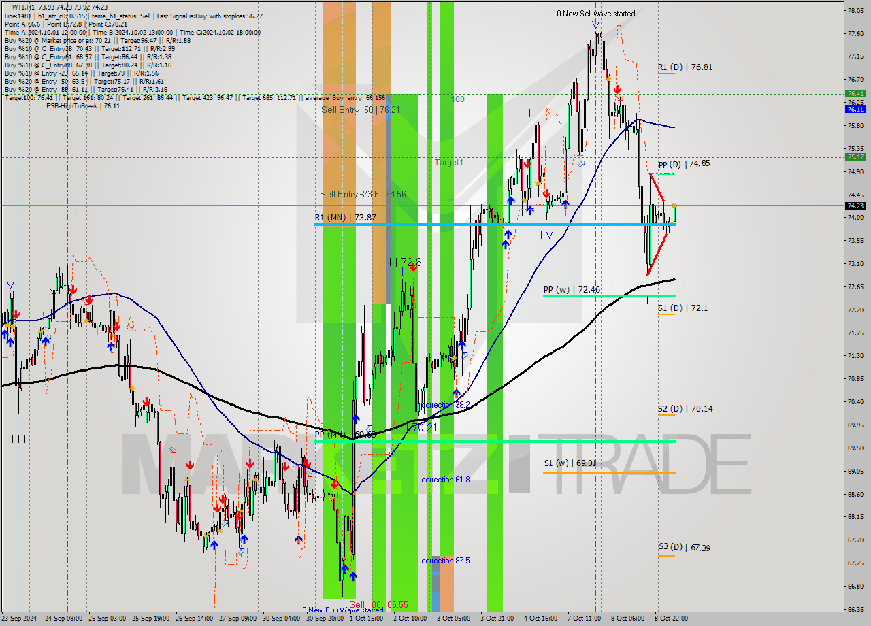Viewport: 871px width, 626px height.
Task: Click the S3 (D) | 67.39 support label
Action: 684,547
